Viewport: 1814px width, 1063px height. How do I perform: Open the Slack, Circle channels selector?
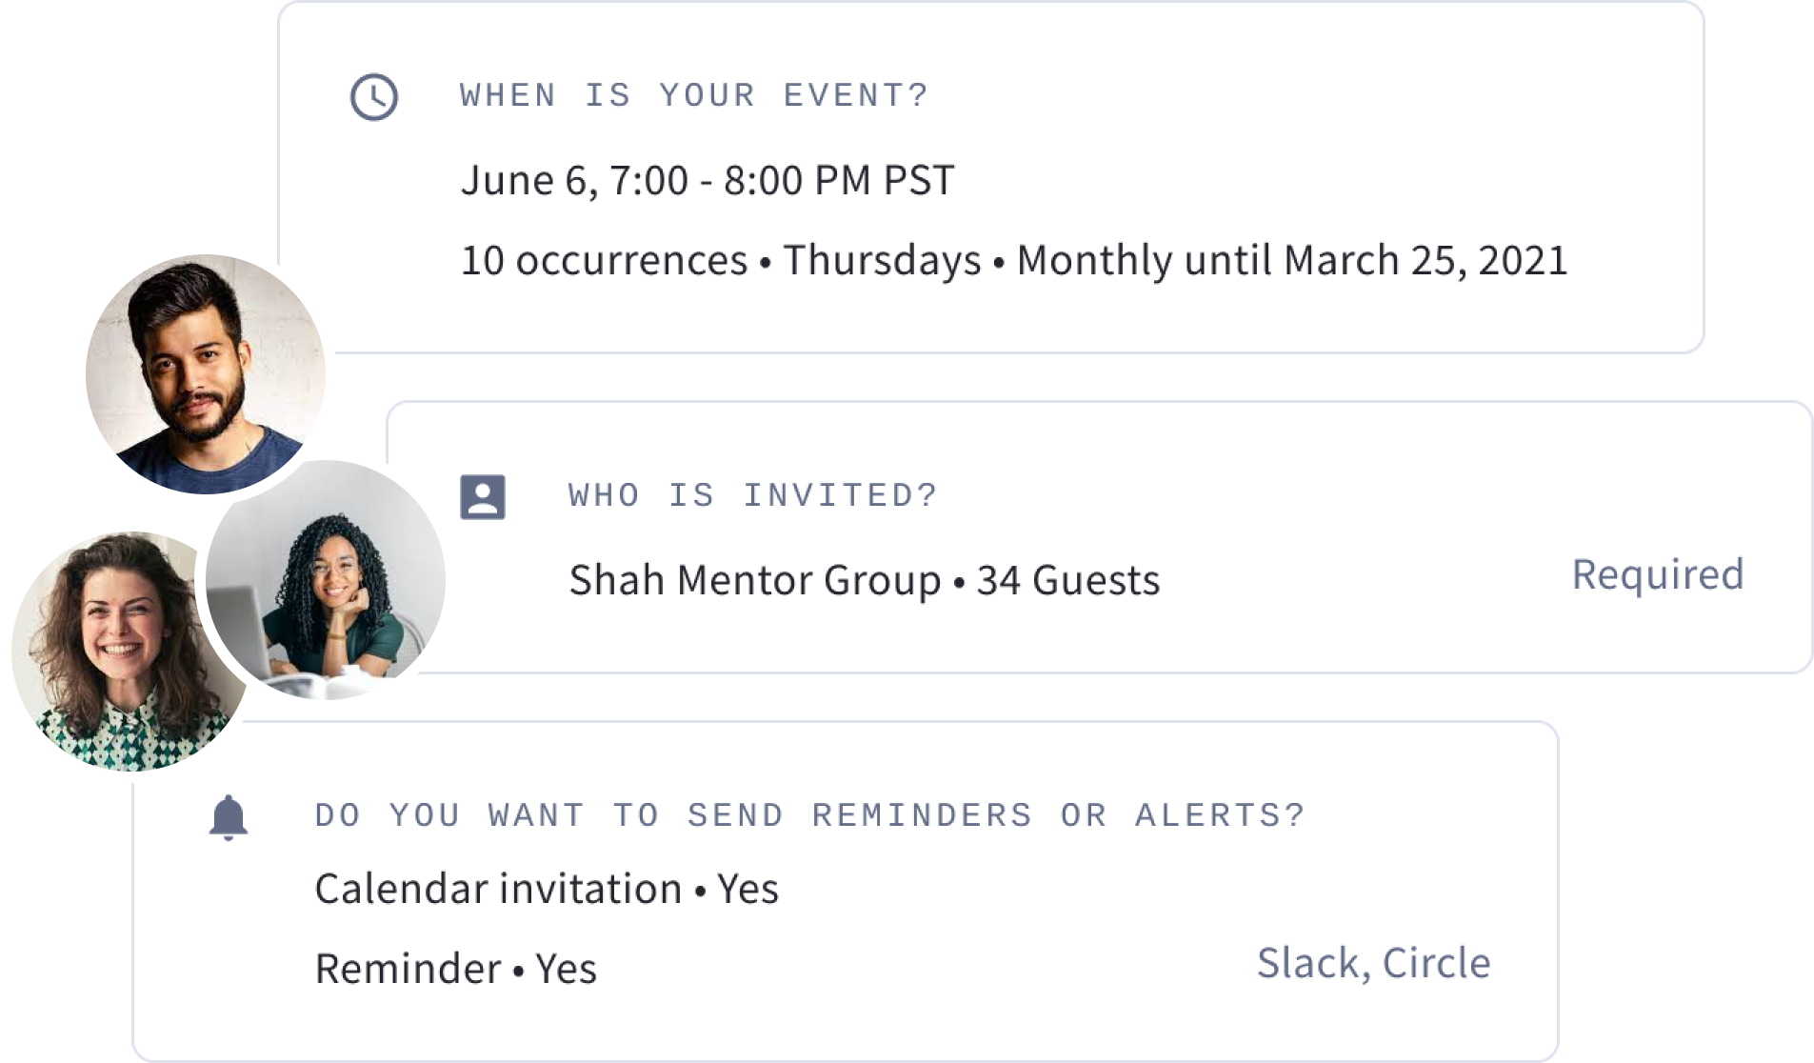click(1373, 963)
